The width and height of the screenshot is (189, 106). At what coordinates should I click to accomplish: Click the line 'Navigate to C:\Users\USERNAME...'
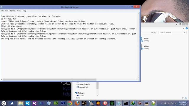pos(69,34)
